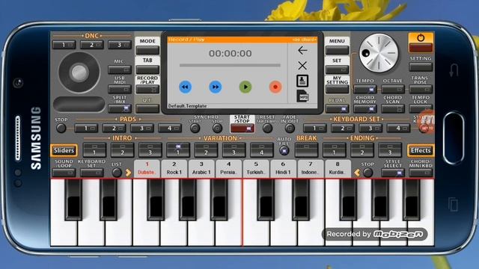Toggle the MIC button
The width and height of the screenshot is (479, 269).
pos(120,69)
